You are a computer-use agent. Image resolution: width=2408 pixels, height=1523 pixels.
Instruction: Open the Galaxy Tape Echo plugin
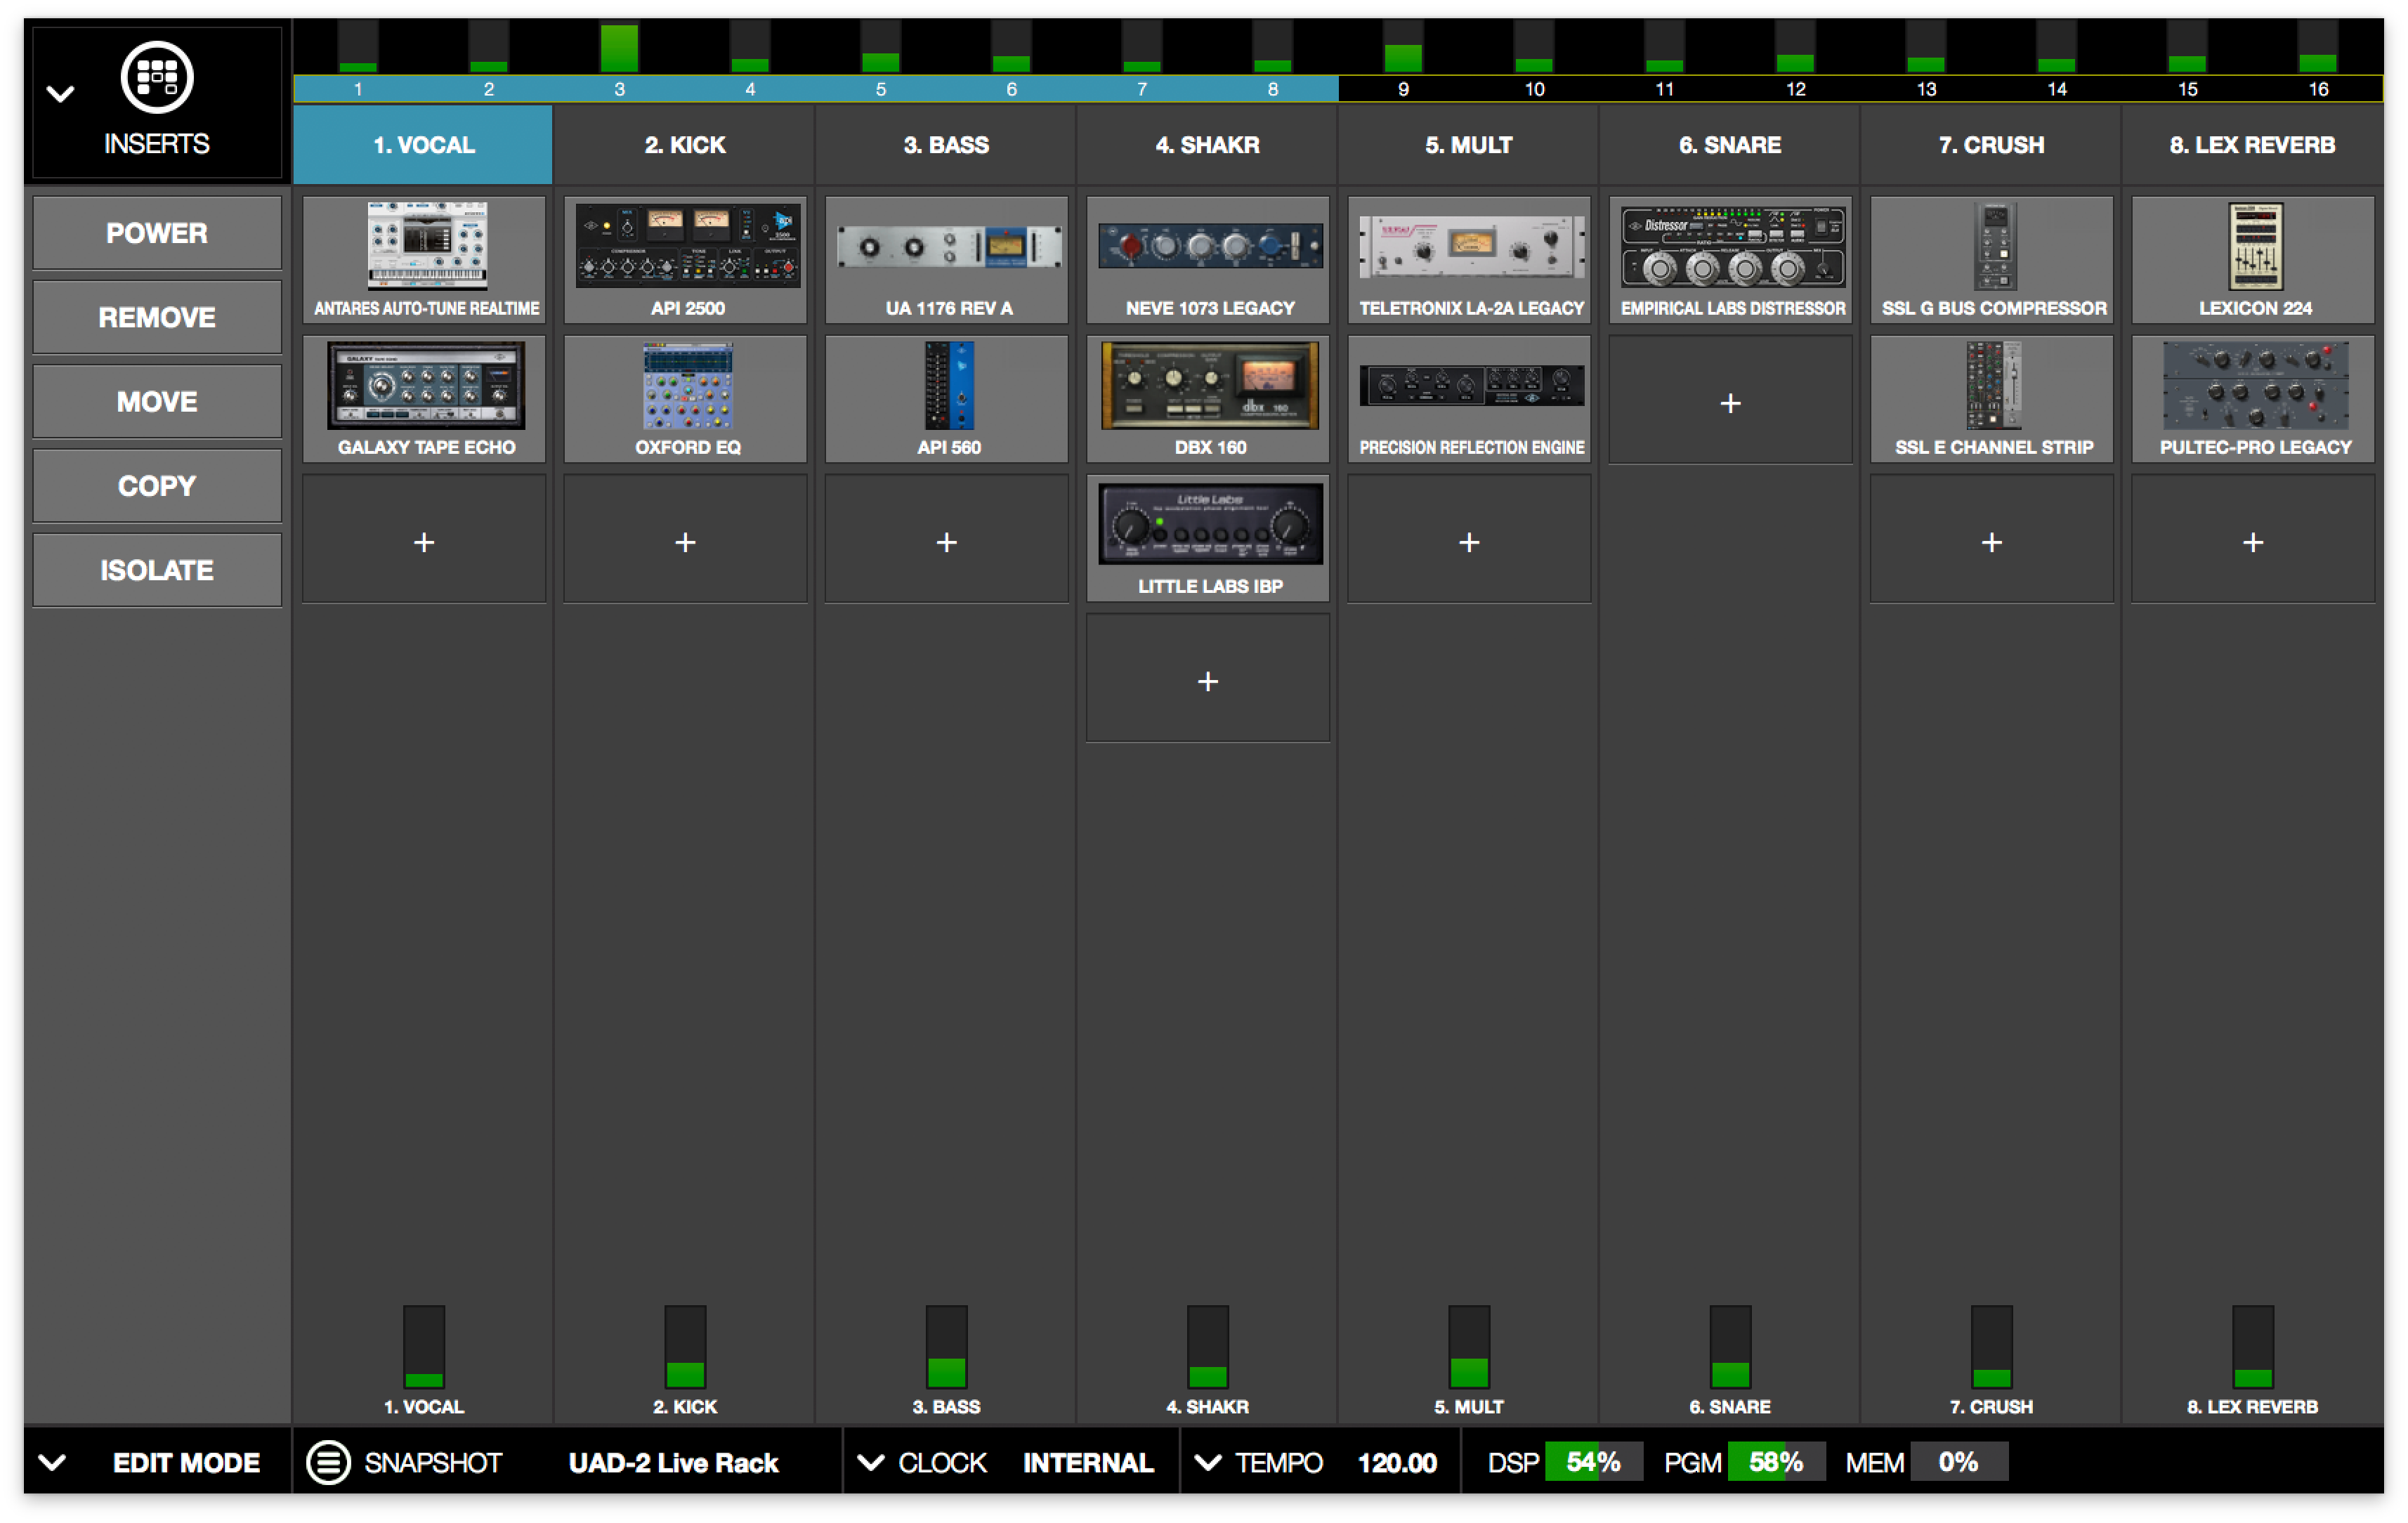(425, 399)
